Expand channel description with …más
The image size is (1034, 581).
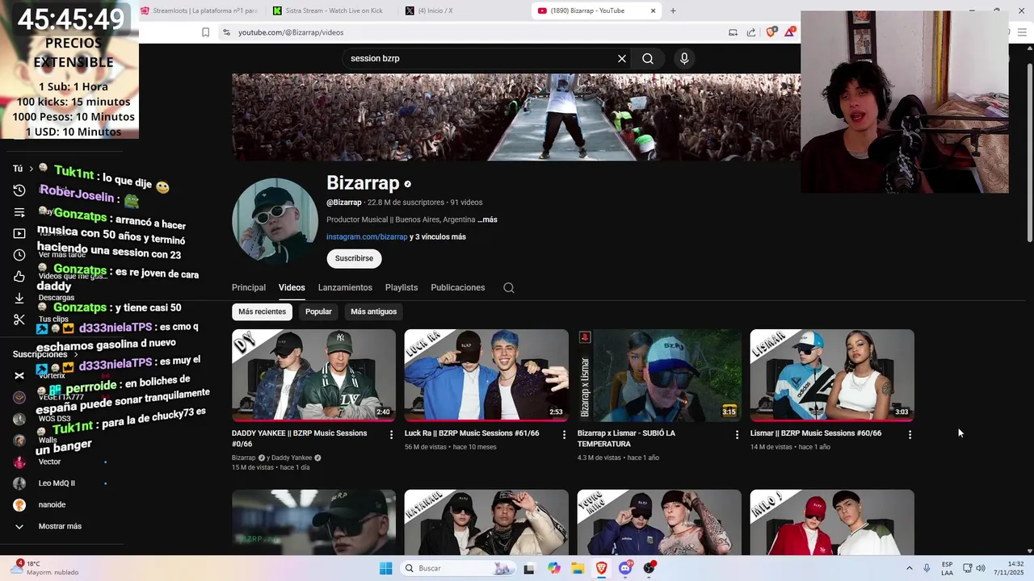[x=487, y=219]
